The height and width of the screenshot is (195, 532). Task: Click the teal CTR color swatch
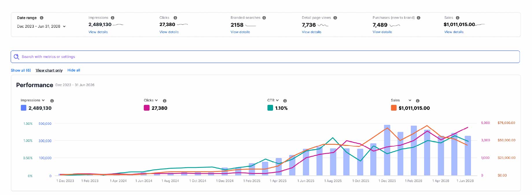click(x=270, y=108)
